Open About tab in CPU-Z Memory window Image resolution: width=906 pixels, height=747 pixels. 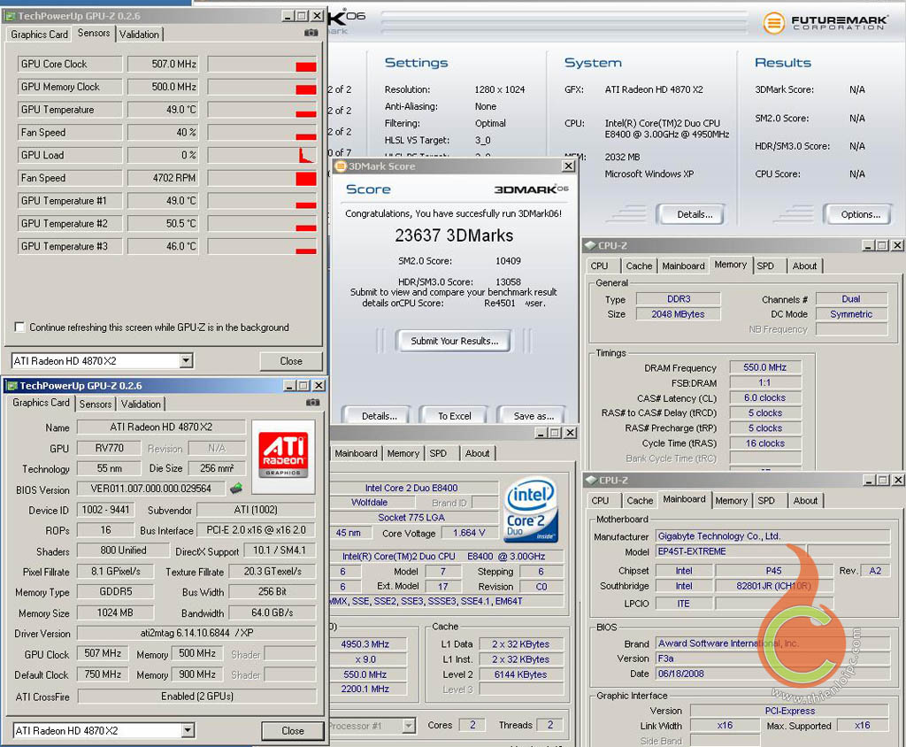805,266
